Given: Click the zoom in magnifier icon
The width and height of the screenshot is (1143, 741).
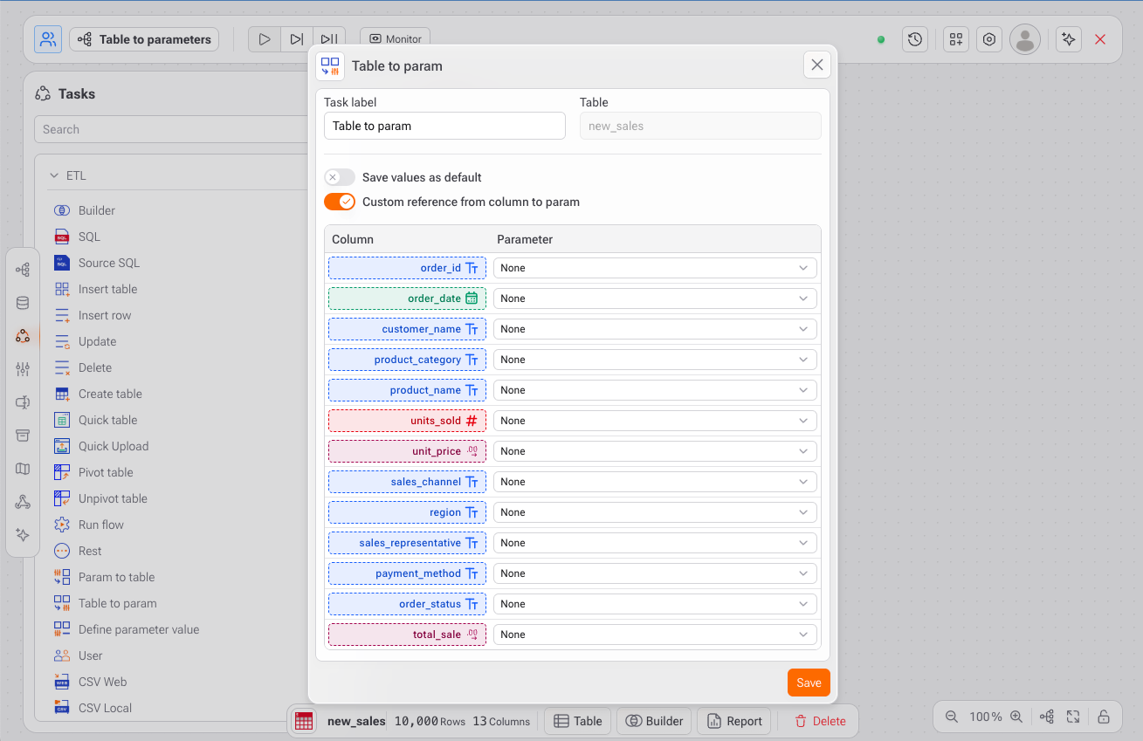Looking at the screenshot, I should [x=1016, y=717].
